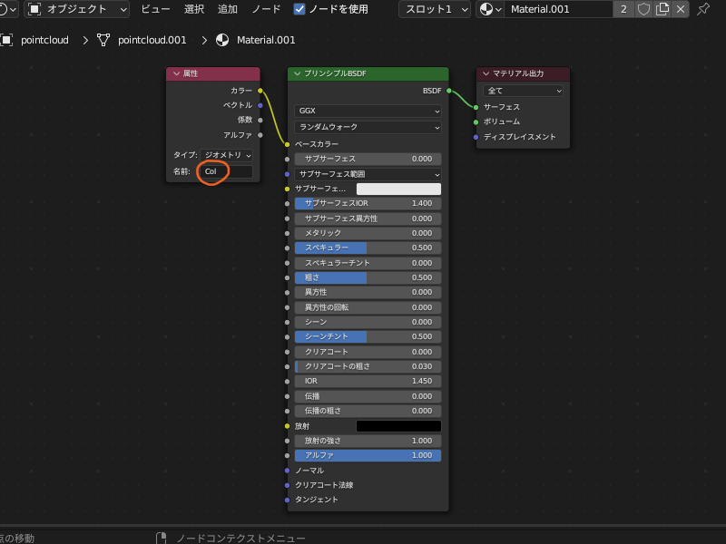Click the 伝播 transmission slider

[x=368, y=396]
